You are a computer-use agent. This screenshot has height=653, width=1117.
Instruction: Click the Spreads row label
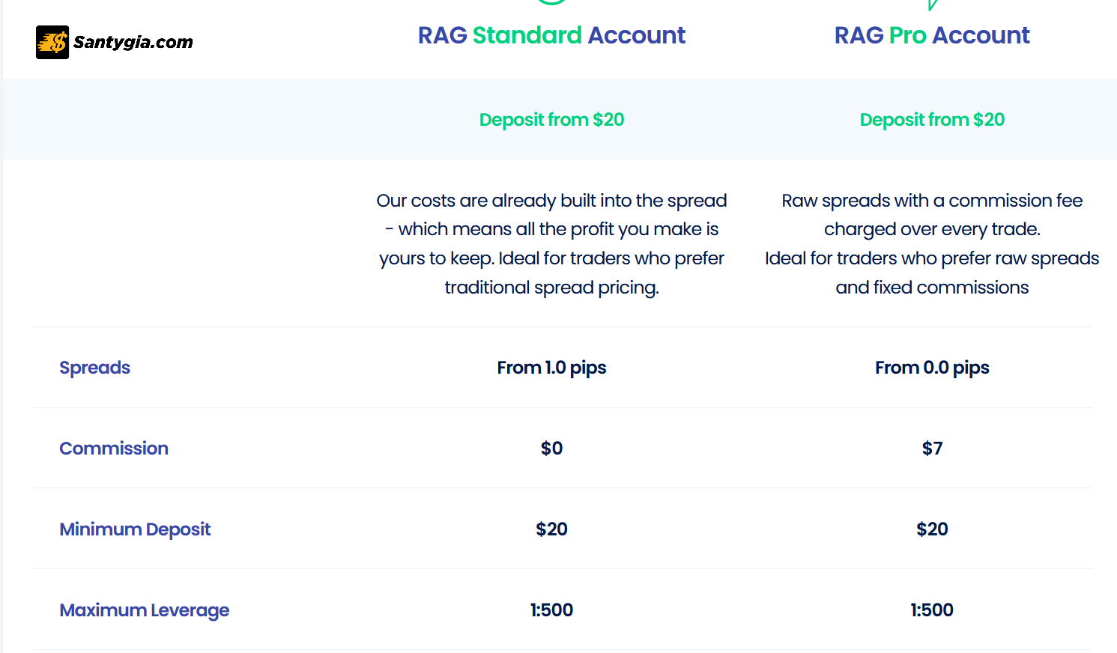(x=94, y=368)
